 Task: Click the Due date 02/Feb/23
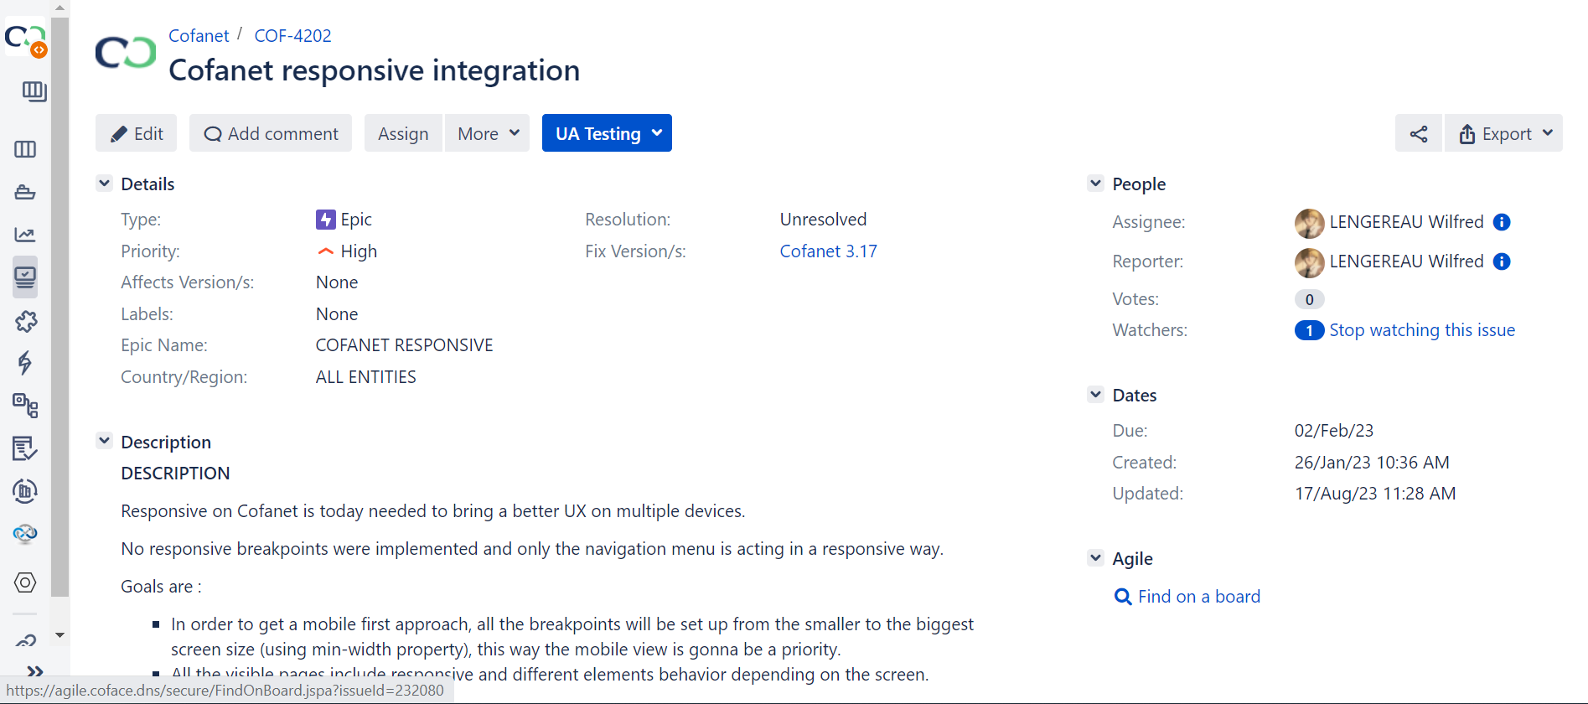pyautogui.click(x=1334, y=431)
